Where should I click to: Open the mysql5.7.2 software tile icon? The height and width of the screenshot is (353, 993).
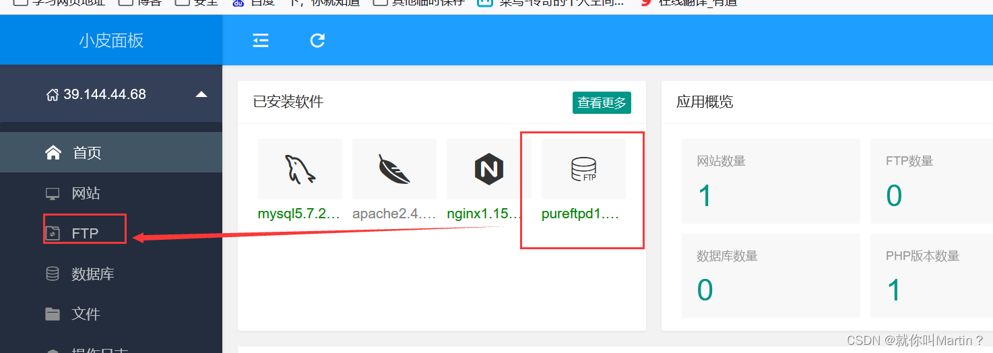pyautogui.click(x=300, y=169)
